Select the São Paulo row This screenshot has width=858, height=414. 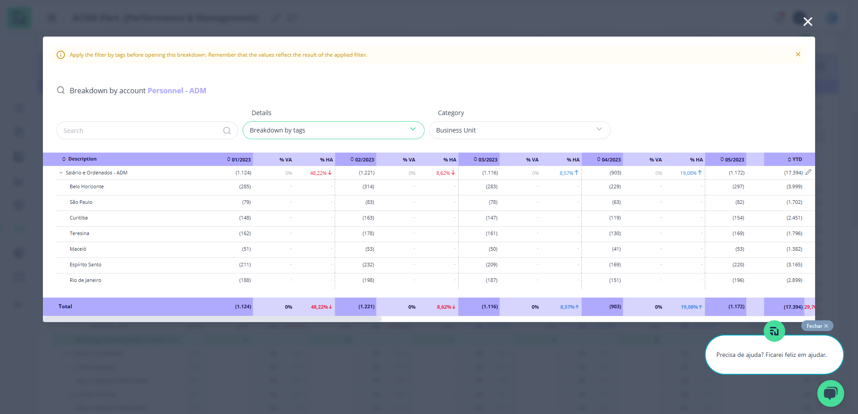click(x=436, y=203)
